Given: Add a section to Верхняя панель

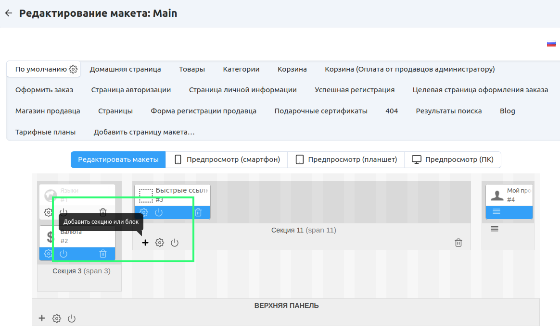Looking at the screenshot, I should (x=42, y=318).
